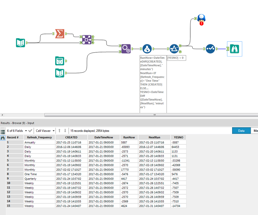Click the Record # column header
Screen dimensions: 258x215
pyautogui.click(x=15, y=137)
